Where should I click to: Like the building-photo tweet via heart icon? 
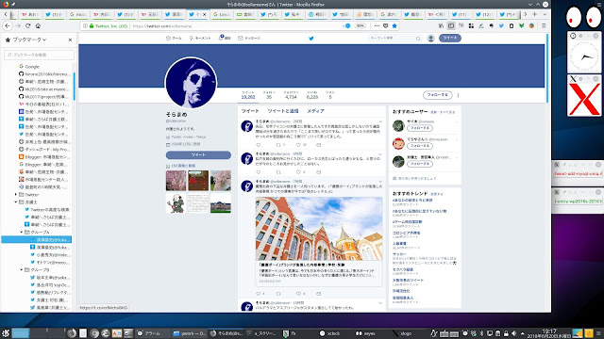pos(298,294)
